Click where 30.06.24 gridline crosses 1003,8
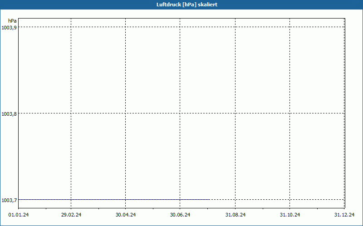Viewport: 363px width, 226px height. tap(180, 113)
